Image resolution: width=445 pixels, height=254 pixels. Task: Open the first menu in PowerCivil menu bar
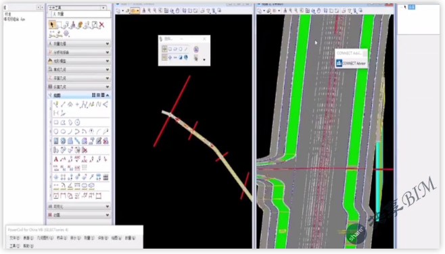point(14,238)
